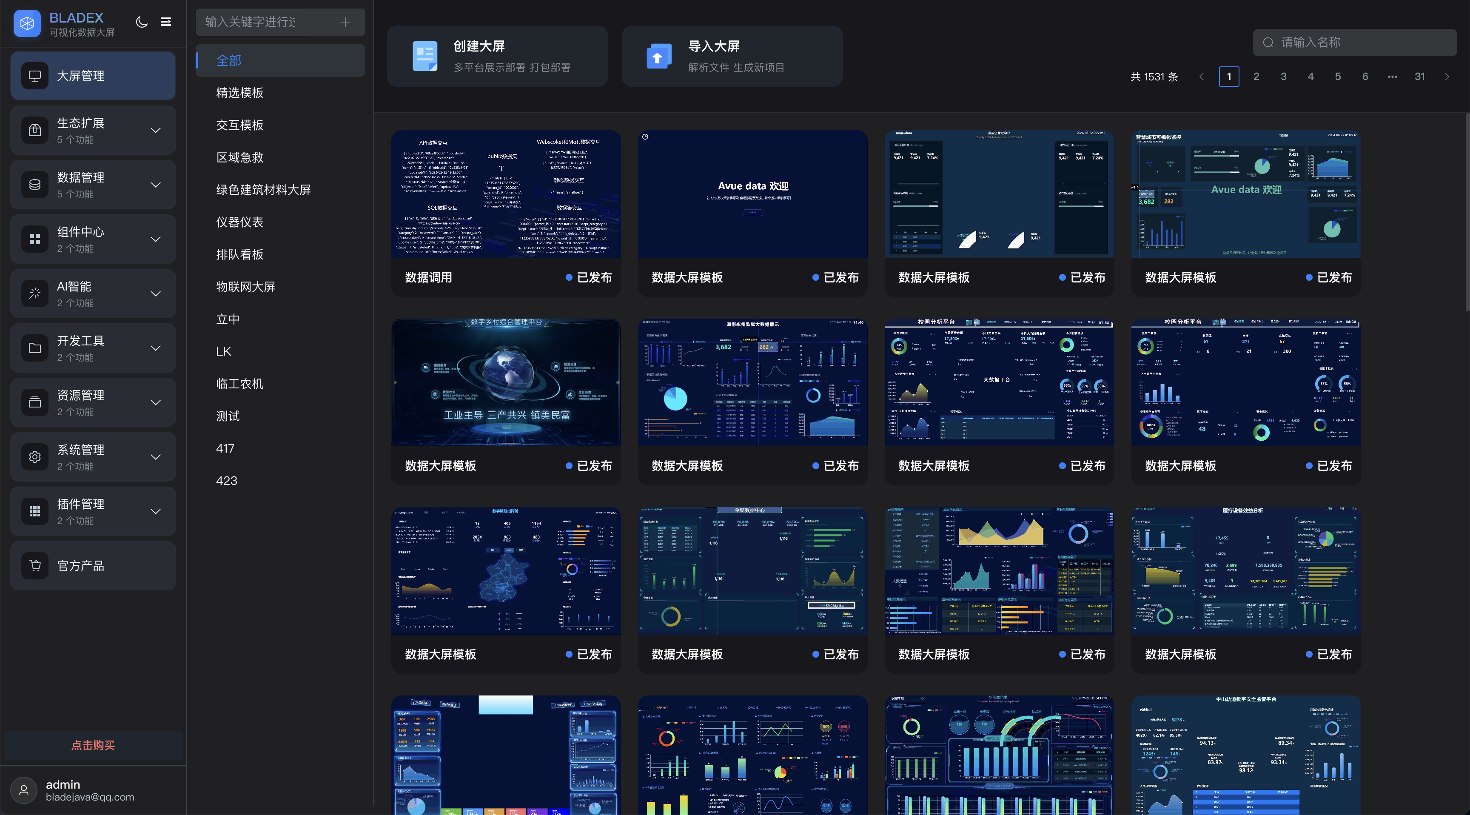The image size is (1470, 815).
Task: Click the 数据管理 database icon
Action: click(x=35, y=185)
